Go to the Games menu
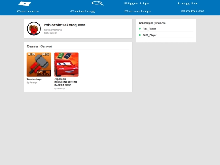This screenshot has height=165, width=220. (x=28, y=11)
